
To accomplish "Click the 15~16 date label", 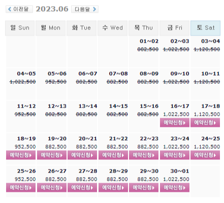I will [x=149, y=106].
